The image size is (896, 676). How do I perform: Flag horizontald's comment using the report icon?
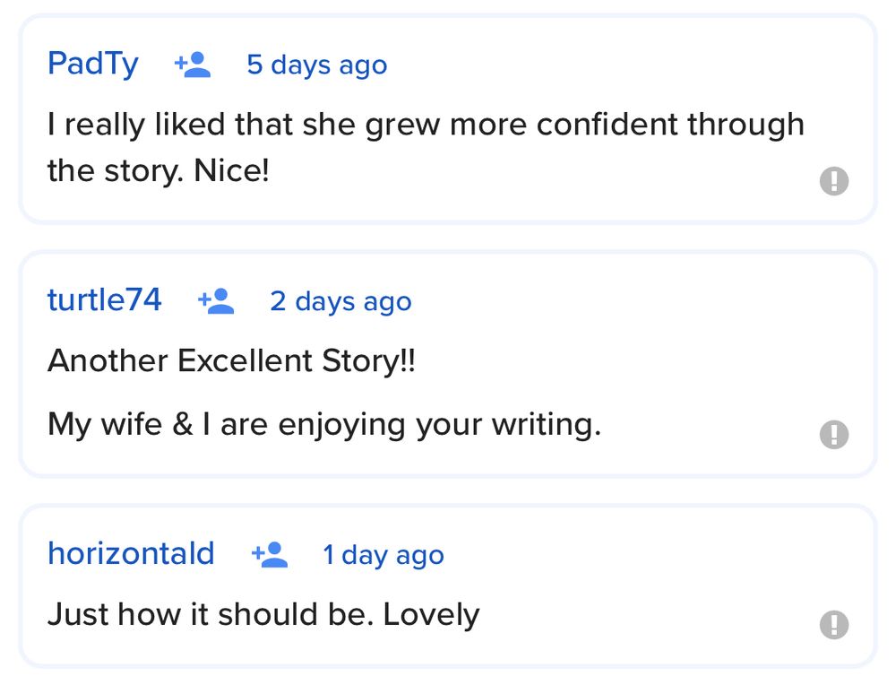pyautogui.click(x=833, y=624)
